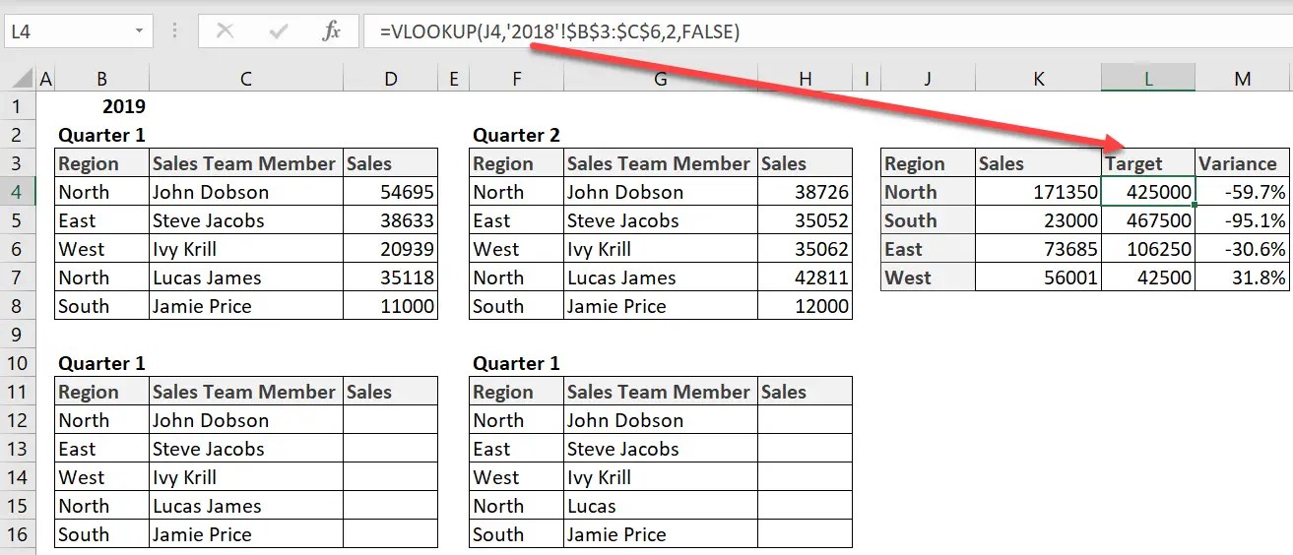Click Sales Team Member header in row 11 column C

click(246, 392)
